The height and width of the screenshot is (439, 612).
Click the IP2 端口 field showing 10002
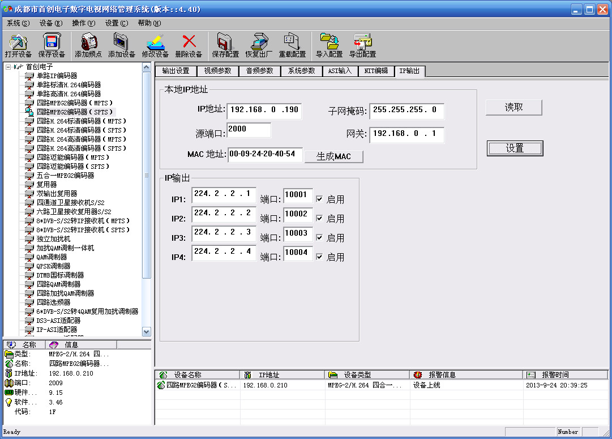pos(298,215)
